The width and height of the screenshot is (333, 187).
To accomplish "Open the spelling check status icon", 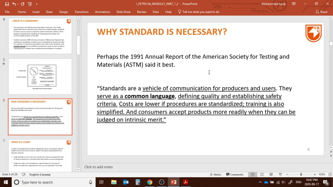I will (24, 175).
